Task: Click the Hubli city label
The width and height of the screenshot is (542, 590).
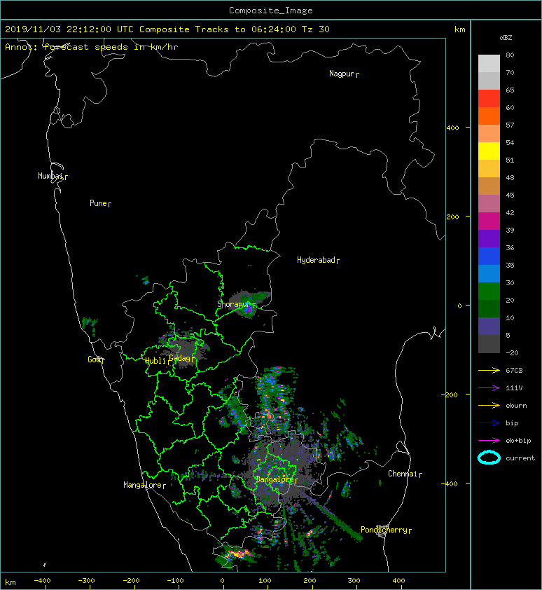Action: [155, 361]
